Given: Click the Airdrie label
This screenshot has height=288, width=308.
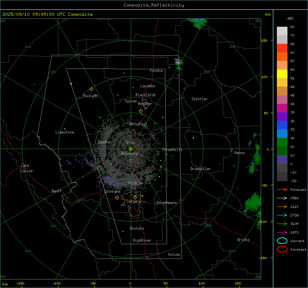Looking at the screenshot, I should coord(135,183).
